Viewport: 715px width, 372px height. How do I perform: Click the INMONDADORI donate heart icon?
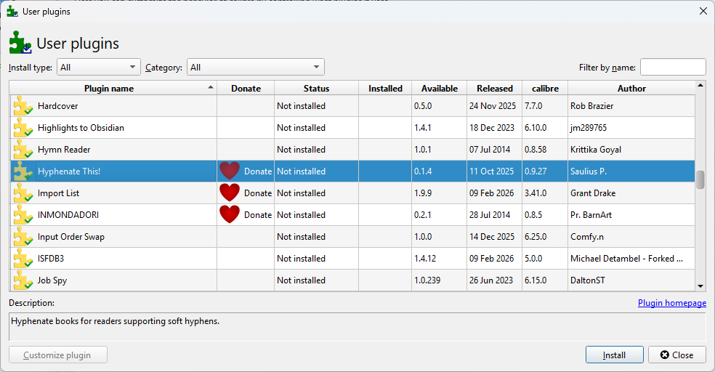230,215
